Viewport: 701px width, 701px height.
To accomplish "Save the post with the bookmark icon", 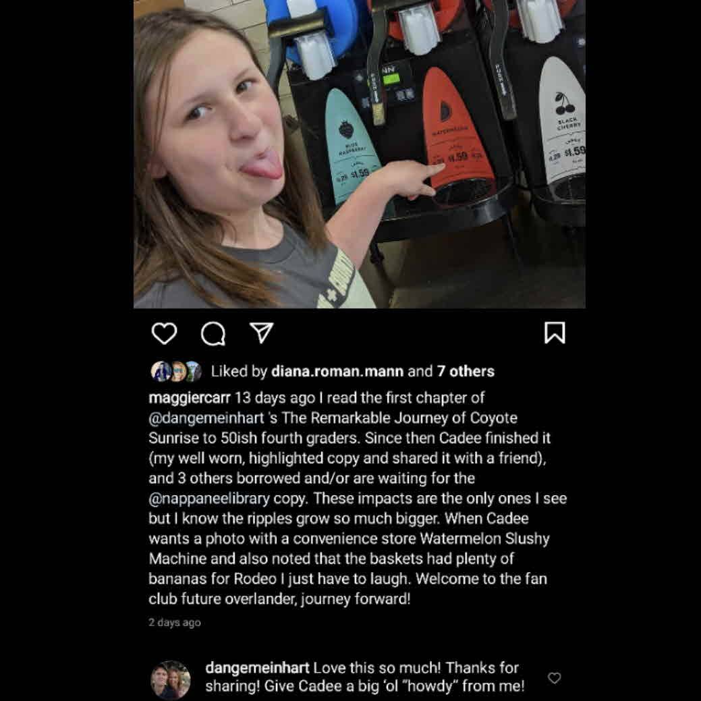I will point(555,333).
